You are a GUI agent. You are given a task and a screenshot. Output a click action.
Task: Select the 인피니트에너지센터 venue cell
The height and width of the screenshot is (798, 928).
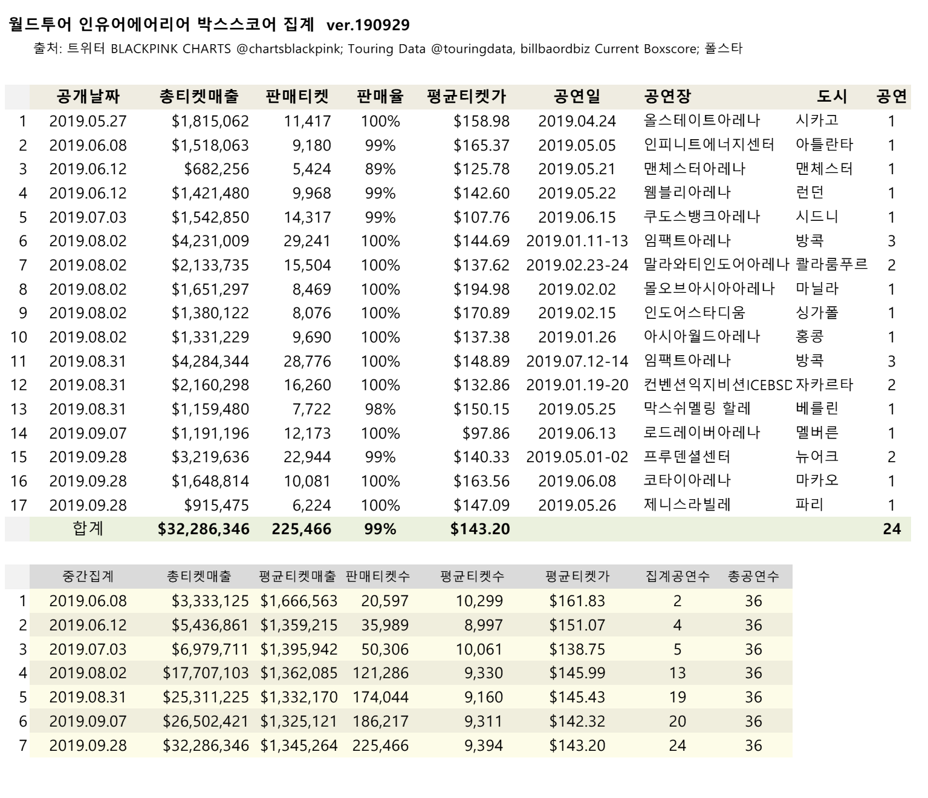coord(709,145)
